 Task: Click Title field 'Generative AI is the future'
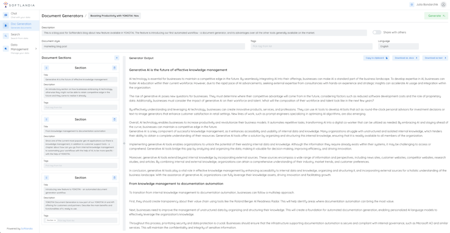pos(80,79)
